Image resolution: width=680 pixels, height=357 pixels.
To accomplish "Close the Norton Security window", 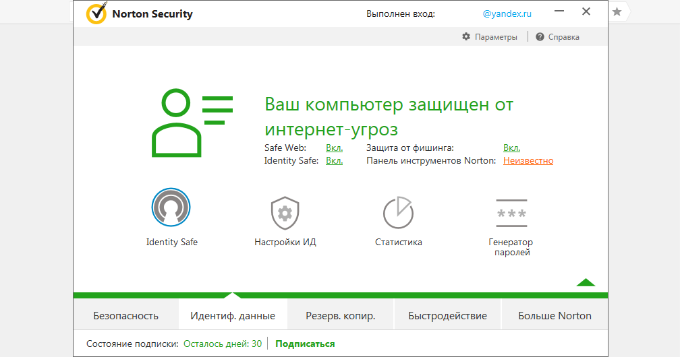I will click(x=586, y=11).
